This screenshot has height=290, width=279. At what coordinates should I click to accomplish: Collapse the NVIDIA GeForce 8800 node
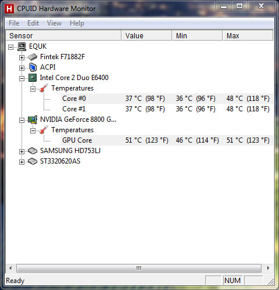click(x=22, y=120)
